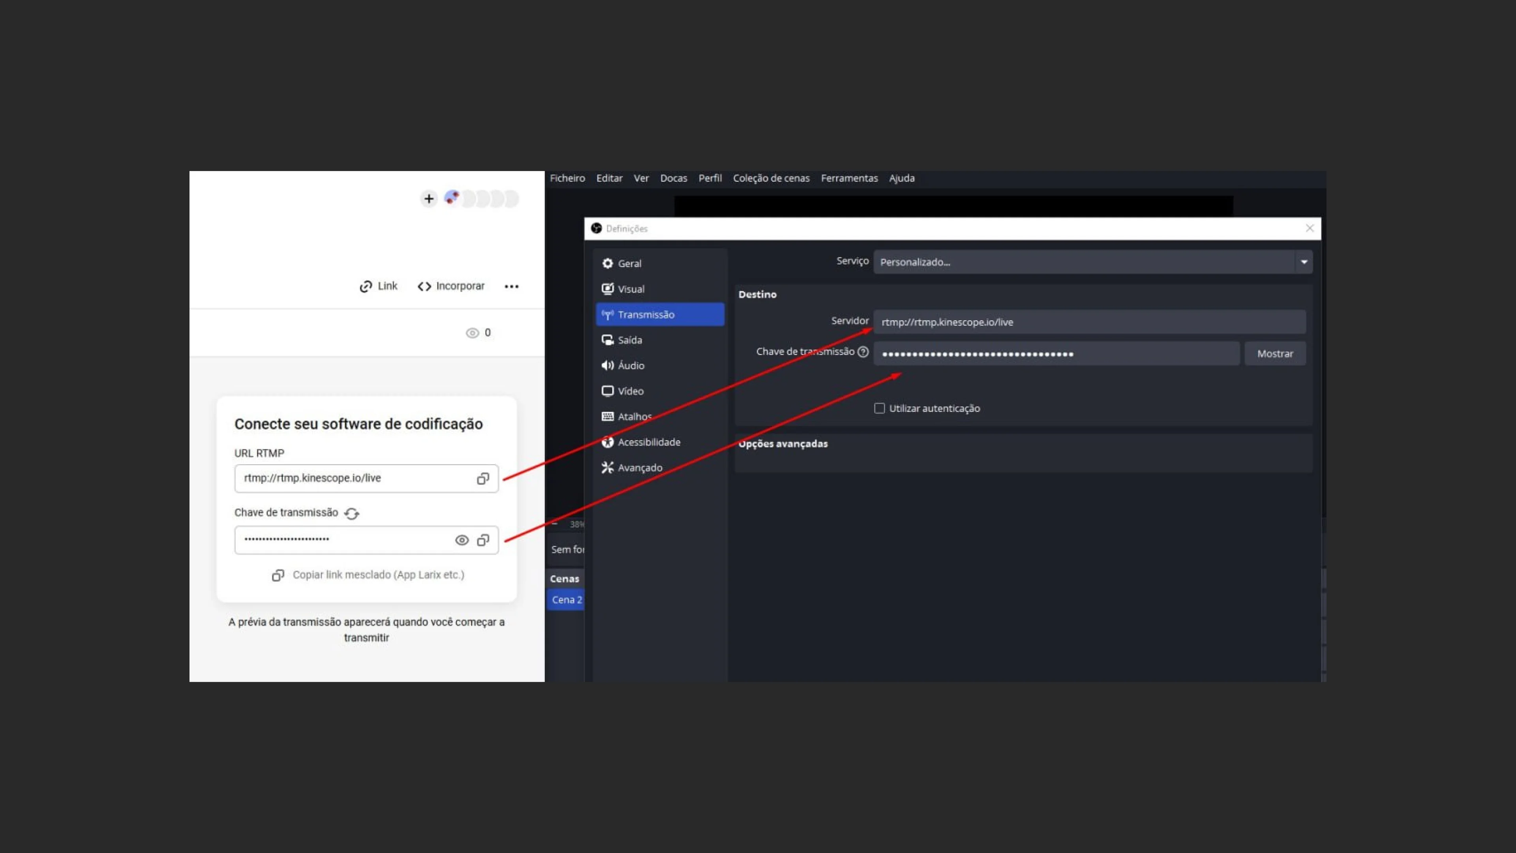
Task: Regenerate the Chave de transmissão key
Action: [352, 513]
